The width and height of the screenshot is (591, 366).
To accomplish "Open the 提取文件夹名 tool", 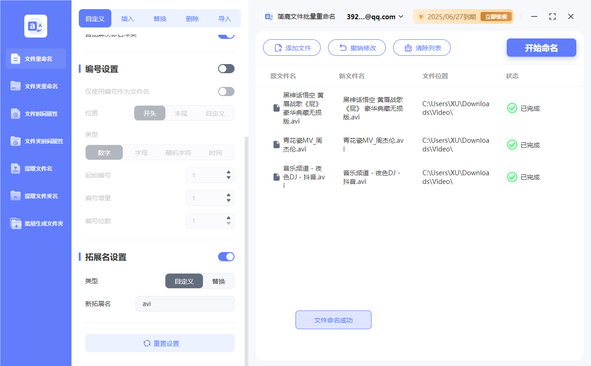I will [x=35, y=196].
